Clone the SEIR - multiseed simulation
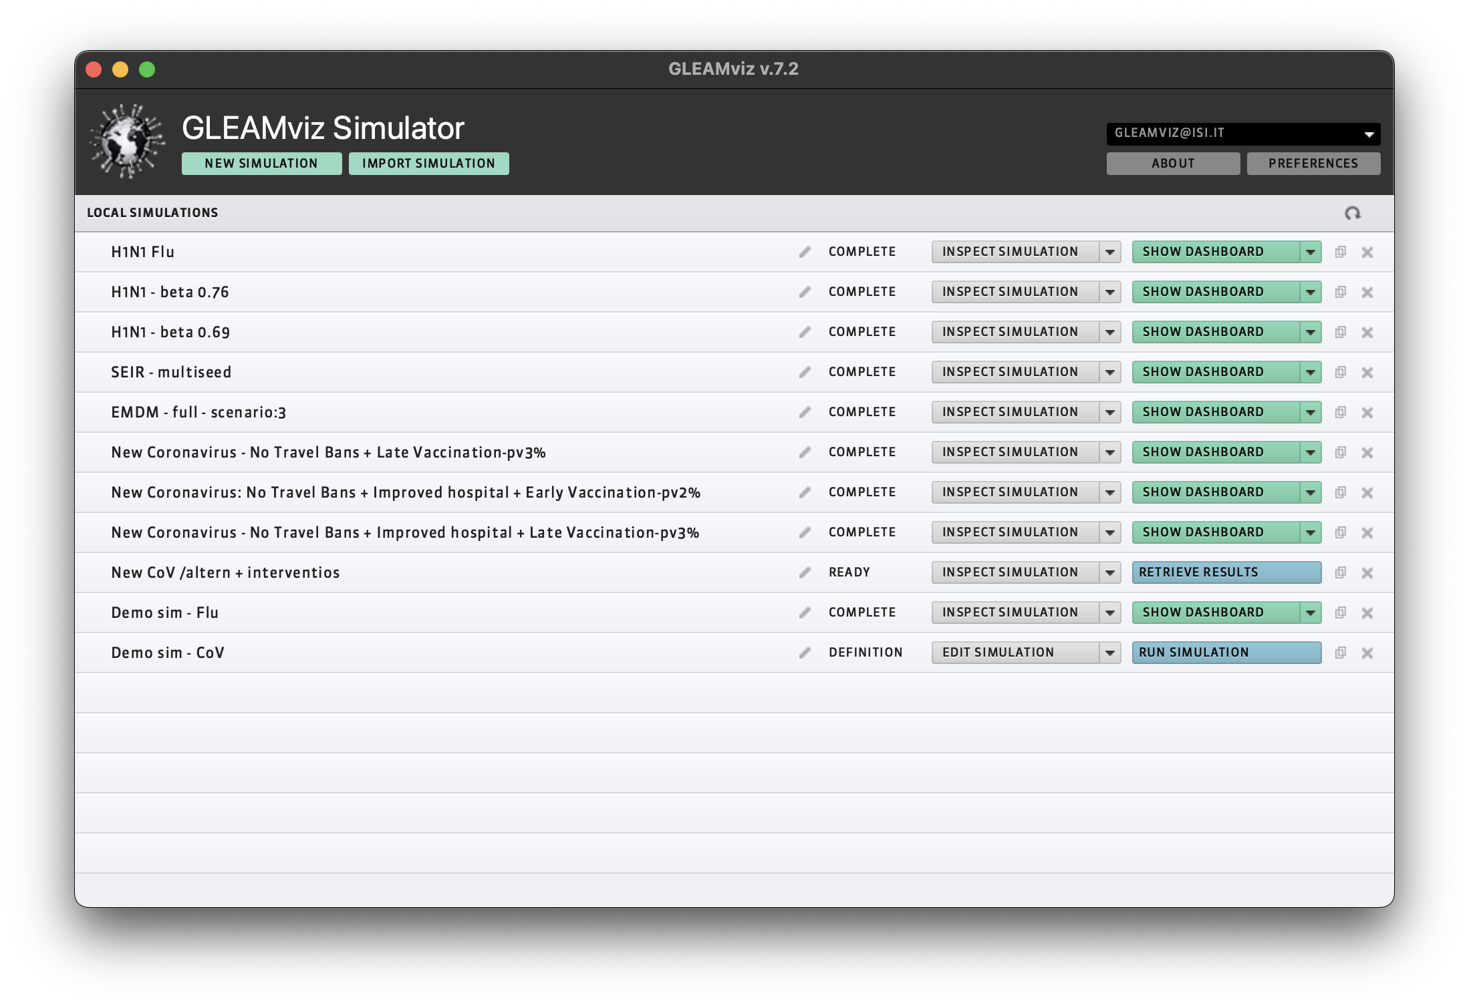Image resolution: width=1469 pixels, height=1006 pixels. click(1340, 372)
